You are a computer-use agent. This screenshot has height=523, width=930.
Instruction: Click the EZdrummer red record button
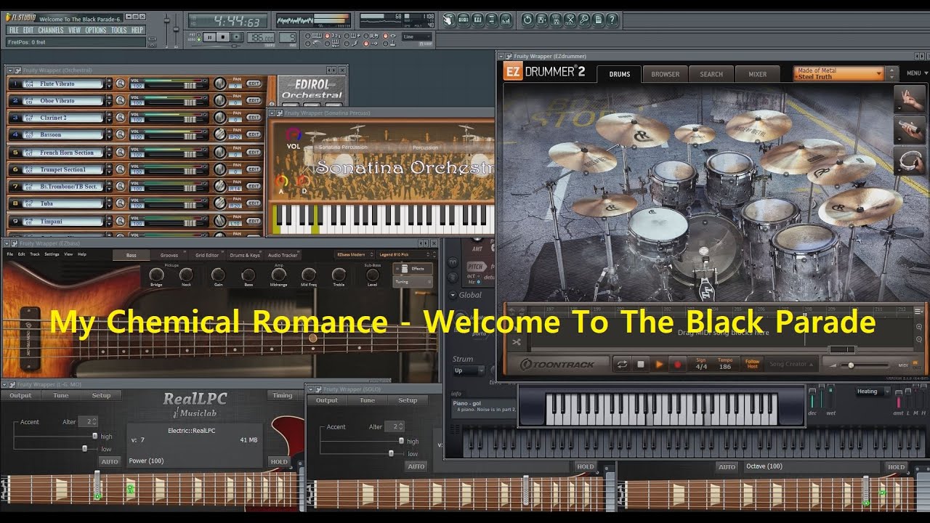click(678, 365)
